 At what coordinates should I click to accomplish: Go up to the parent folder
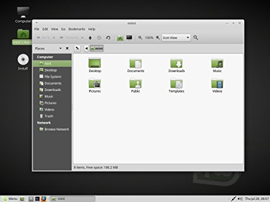[x=90, y=38]
